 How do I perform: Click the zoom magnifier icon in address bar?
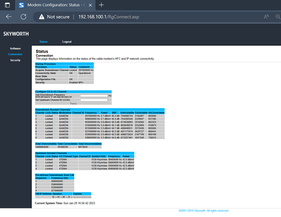coord(278,17)
